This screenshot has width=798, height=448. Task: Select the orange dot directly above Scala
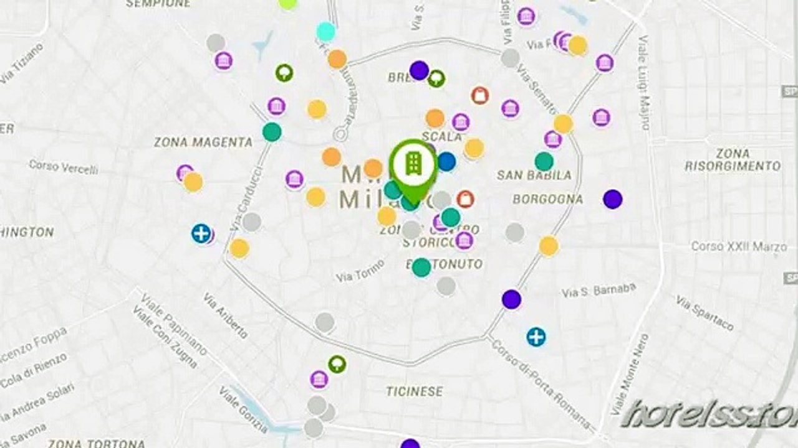435,118
